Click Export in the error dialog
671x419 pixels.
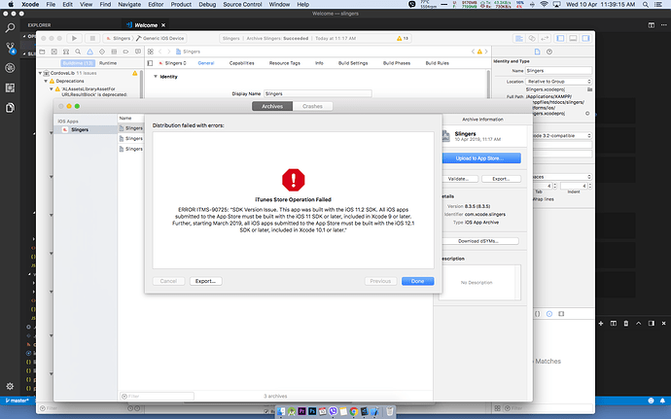tap(205, 281)
